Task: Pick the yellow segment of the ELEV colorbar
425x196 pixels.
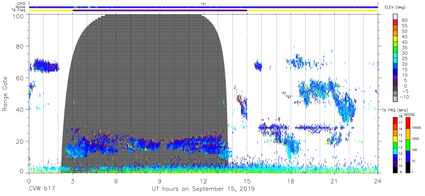Action: (x=395, y=39)
